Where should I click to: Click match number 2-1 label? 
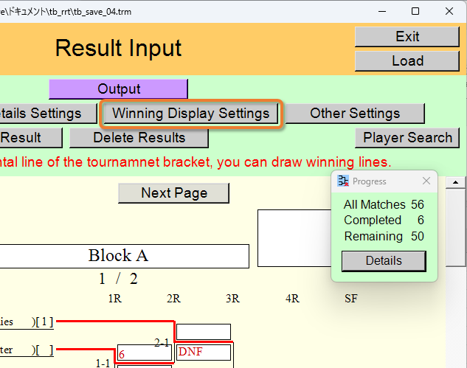point(162,343)
